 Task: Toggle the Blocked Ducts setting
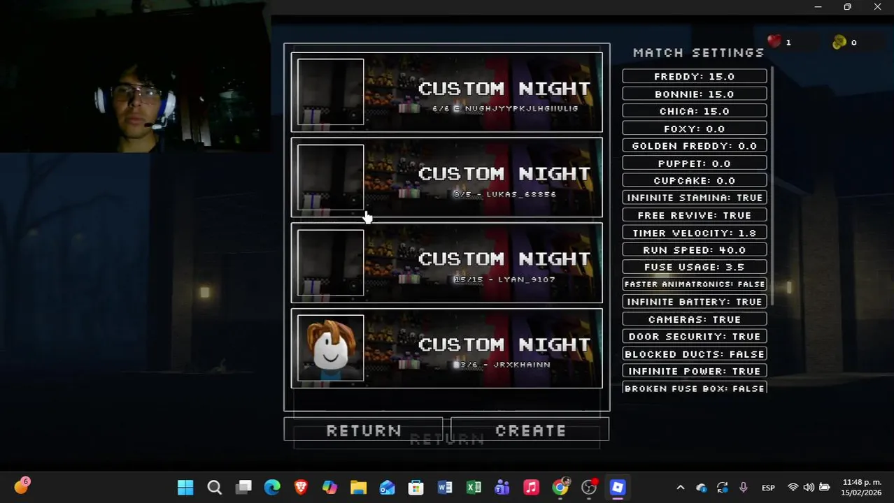click(695, 354)
